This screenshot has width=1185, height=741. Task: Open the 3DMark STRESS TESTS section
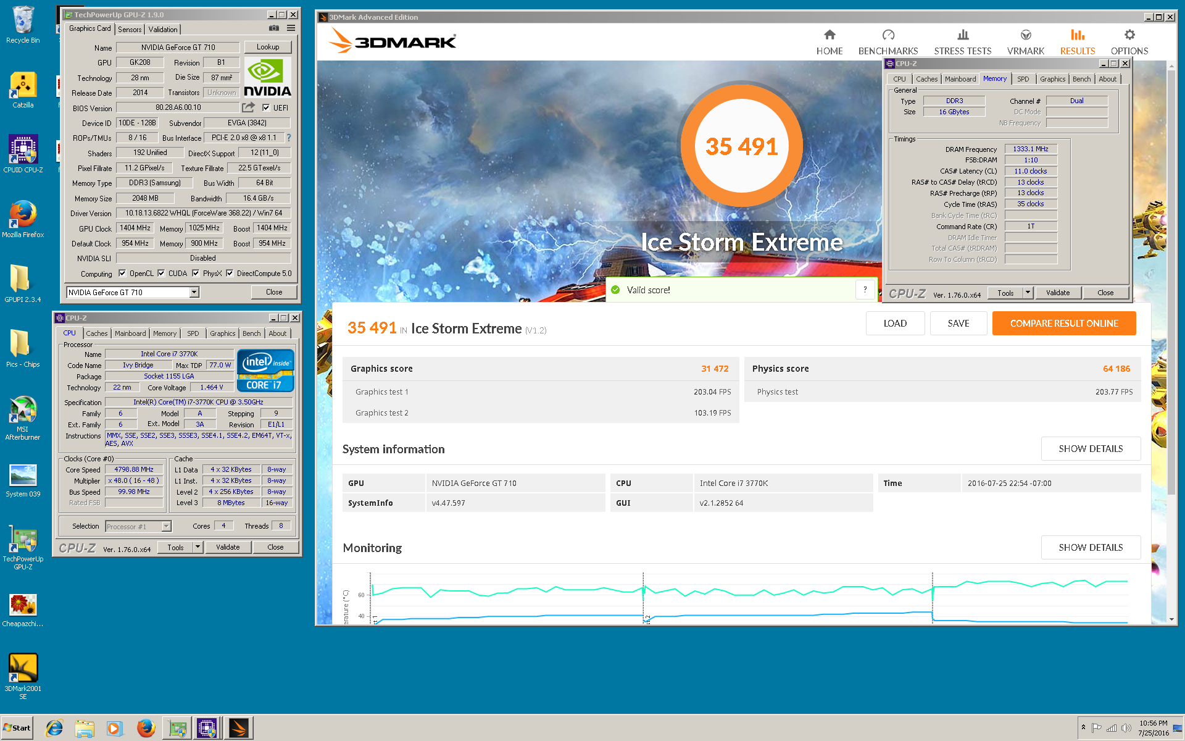point(963,42)
